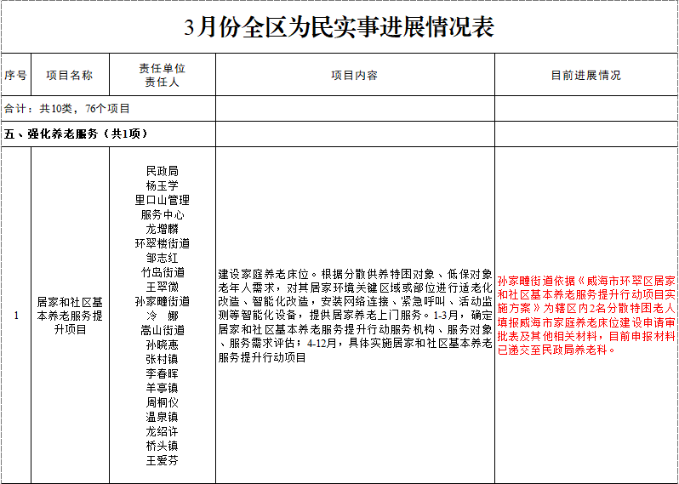Select the red progress text about 孙家疃街道
This screenshot has height=484, width=679.
pyautogui.click(x=586, y=314)
